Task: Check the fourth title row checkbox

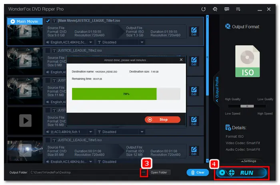Action: coord(48,110)
